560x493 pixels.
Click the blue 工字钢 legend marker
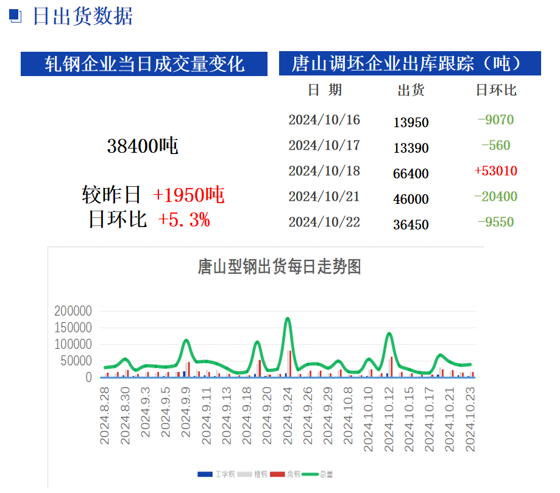tap(205, 474)
